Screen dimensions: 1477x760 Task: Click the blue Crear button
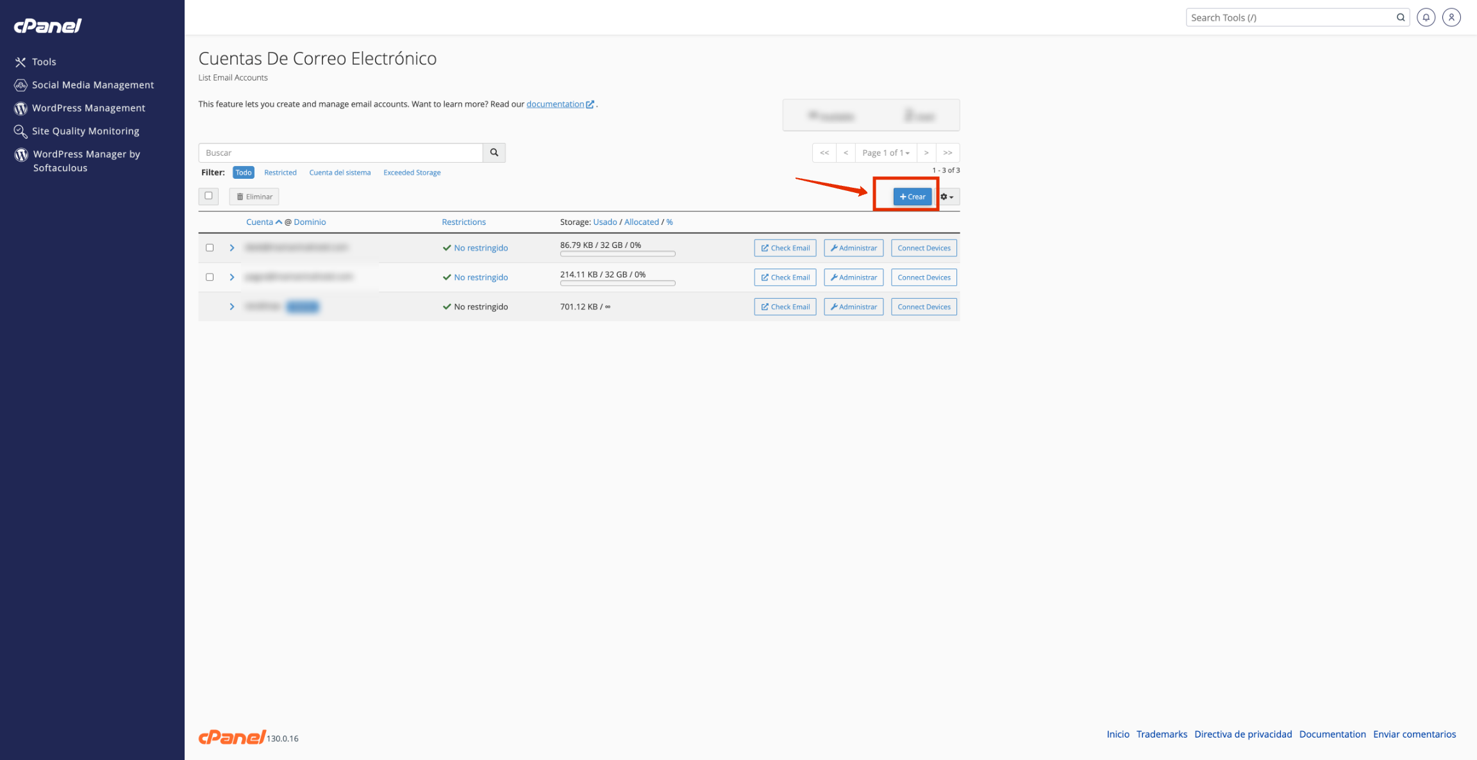[x=912, y=197]
